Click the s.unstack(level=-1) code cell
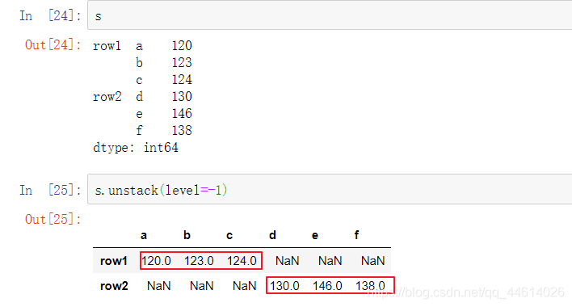The height and width of the screenshot is (307, 572). pyautogui.click(x=330, y=189)
